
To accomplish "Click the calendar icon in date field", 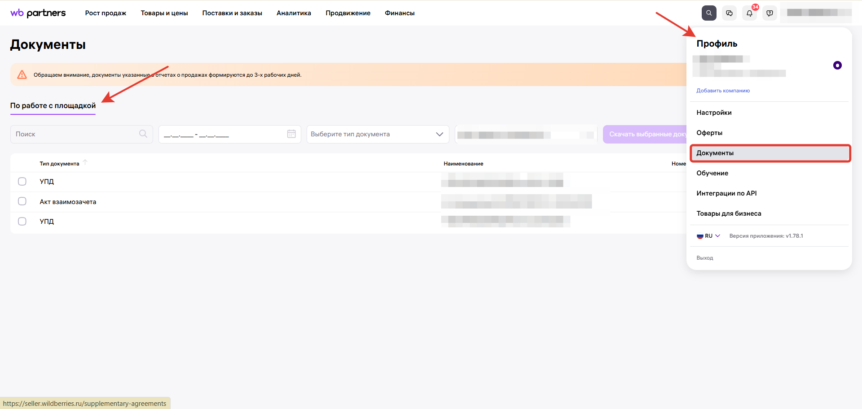I will pyautogui.click(x=291, y=134).
